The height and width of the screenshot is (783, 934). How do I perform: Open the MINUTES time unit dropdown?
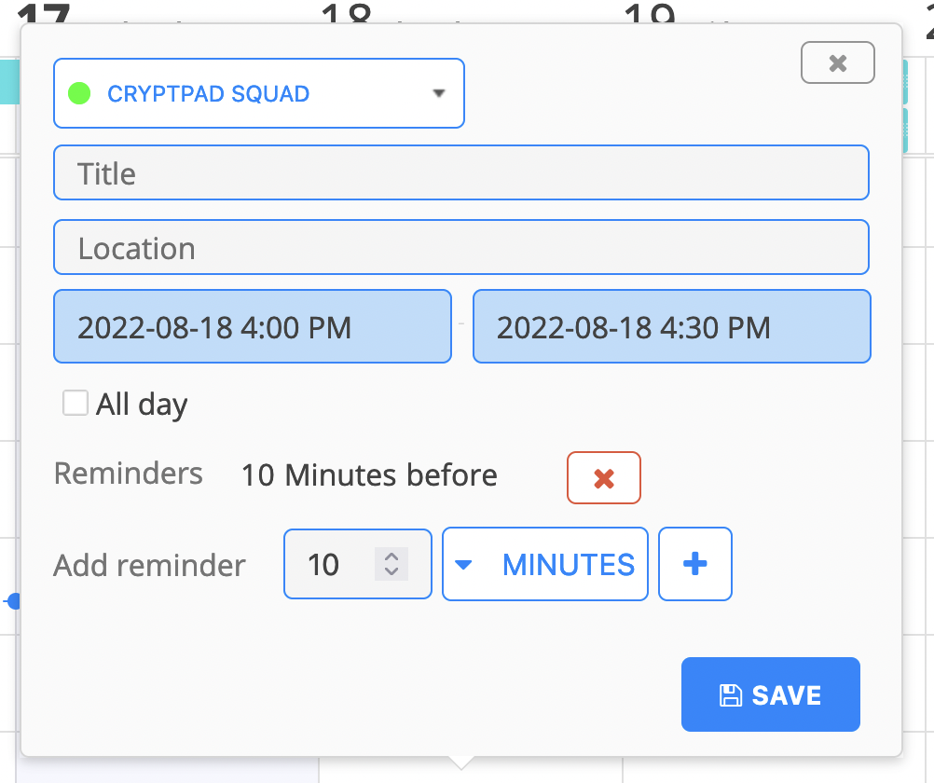click(544, 564)
